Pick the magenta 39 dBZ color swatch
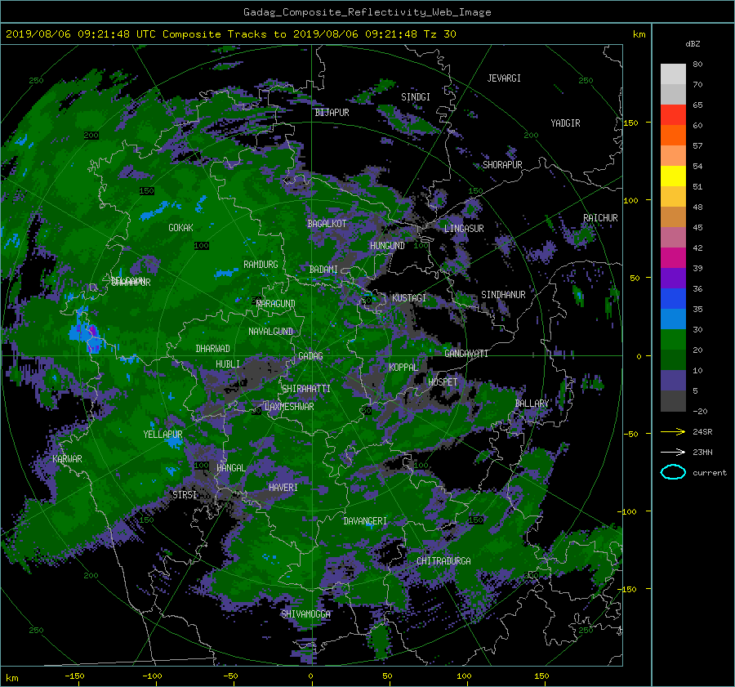Image resolution: width=735 pixels, height=687 pixels. pyautogui.click(x=673, y=258)
